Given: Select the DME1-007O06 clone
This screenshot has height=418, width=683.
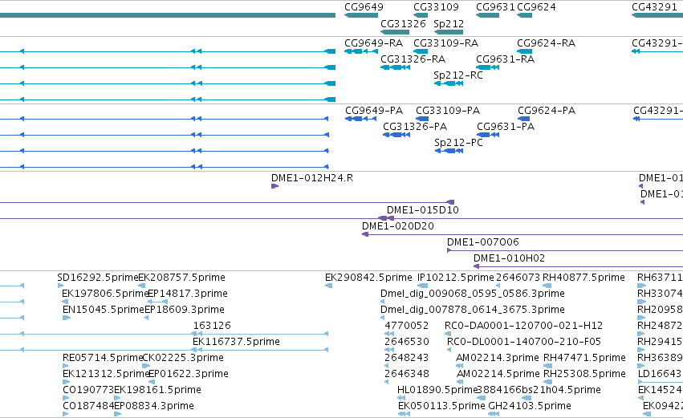Looking at the screenshot, I should point(482,242).
